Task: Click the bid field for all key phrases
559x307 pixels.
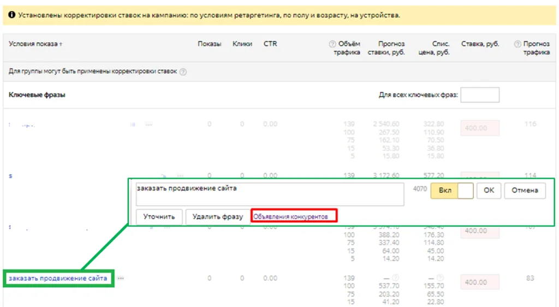Action: point(480,95)
